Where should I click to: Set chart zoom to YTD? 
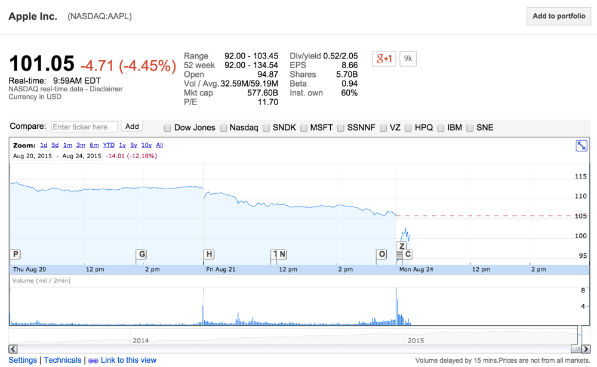(x=109, y=145)
